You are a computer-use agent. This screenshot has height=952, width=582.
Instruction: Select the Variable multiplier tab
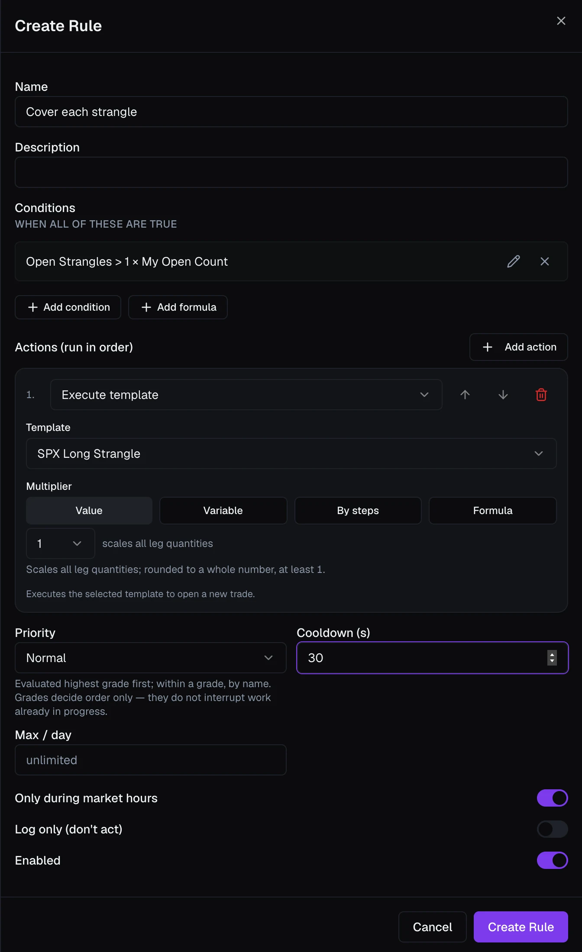click(223, 511)
